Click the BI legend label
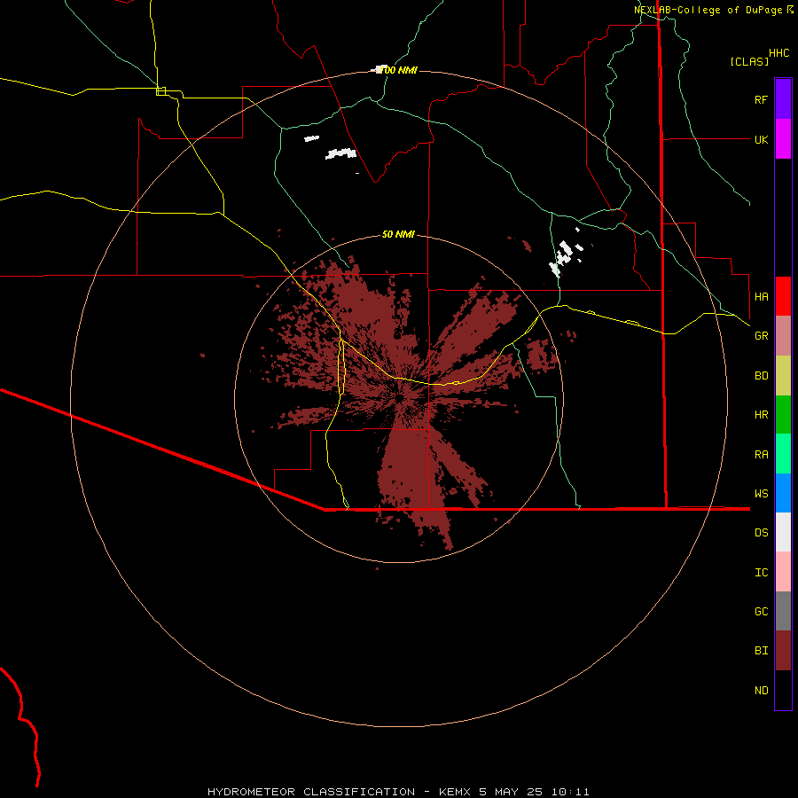Screen dimensions: 798x798 pyautogui.click(x=761, y=651)
